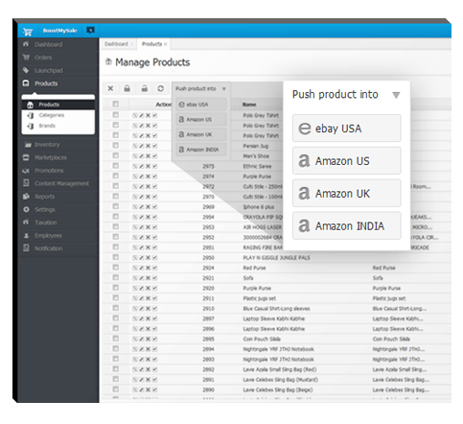Screen dimensions: 463x424
Task: Click the refresh icon in products toolbar
Action: point(161,88)
